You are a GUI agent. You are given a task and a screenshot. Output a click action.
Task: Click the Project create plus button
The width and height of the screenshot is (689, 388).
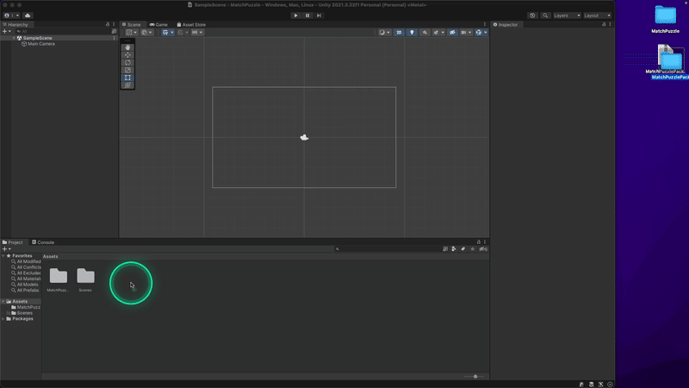pos(6,249)
